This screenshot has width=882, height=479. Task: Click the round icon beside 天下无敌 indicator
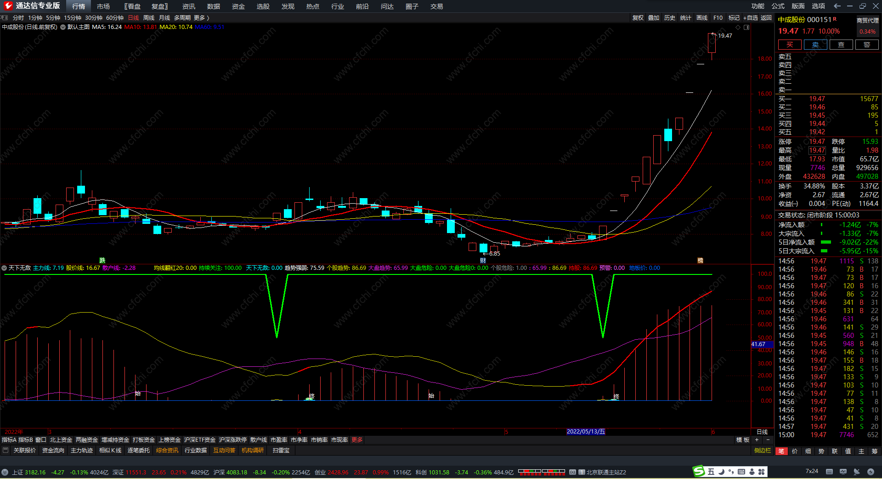[4, 268]
